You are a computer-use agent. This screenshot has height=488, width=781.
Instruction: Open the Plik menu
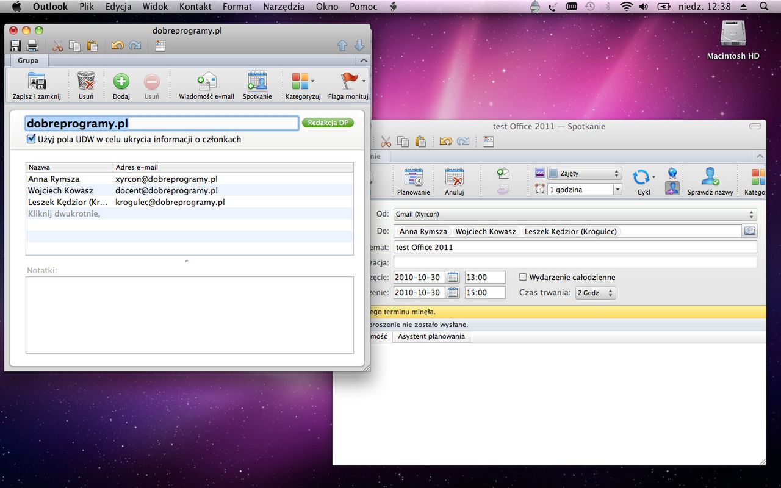(87, 7)
